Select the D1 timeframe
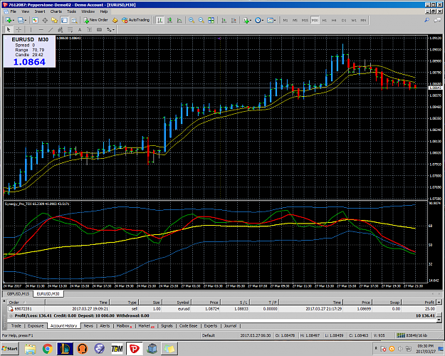Viewport: 445px width, 356px height. (344, 20)
